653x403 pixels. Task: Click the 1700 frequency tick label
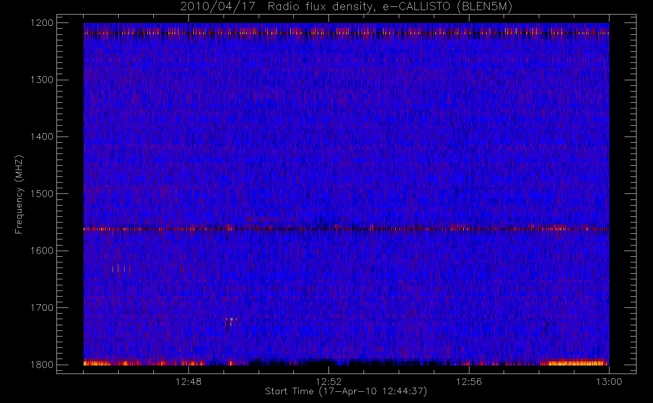pos(42,307)
